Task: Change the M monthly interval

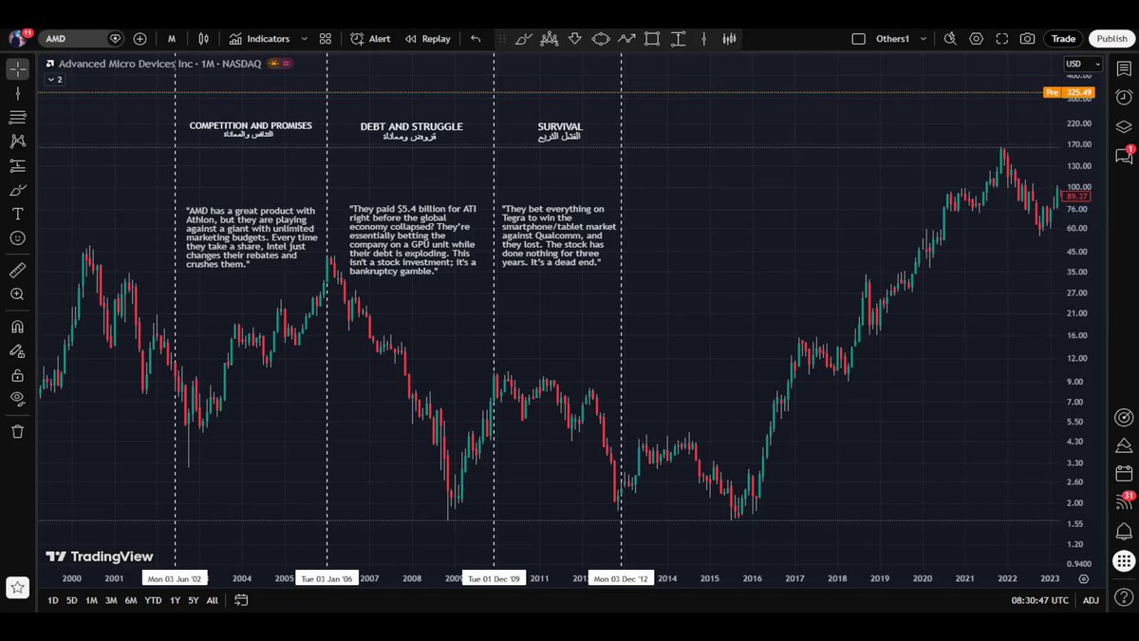Action: click(172, 39)
